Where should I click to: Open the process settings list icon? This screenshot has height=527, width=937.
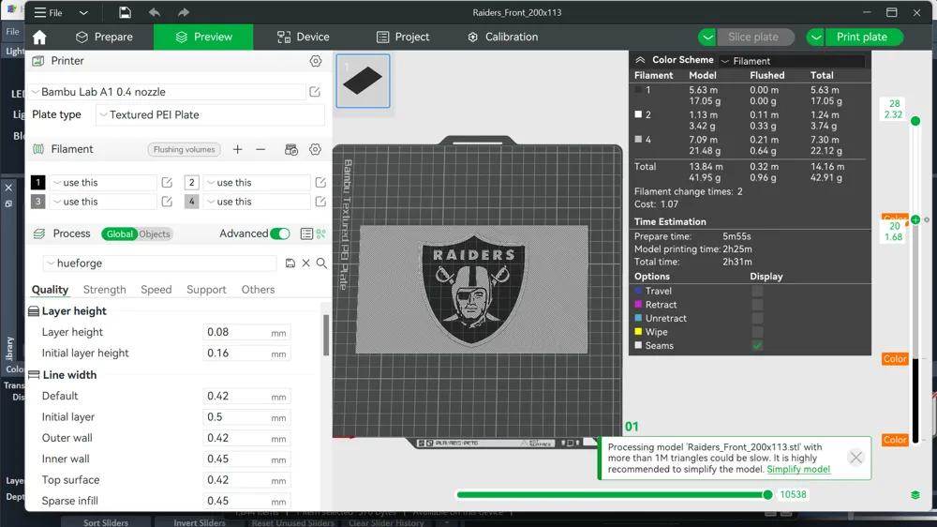point(306,233)
